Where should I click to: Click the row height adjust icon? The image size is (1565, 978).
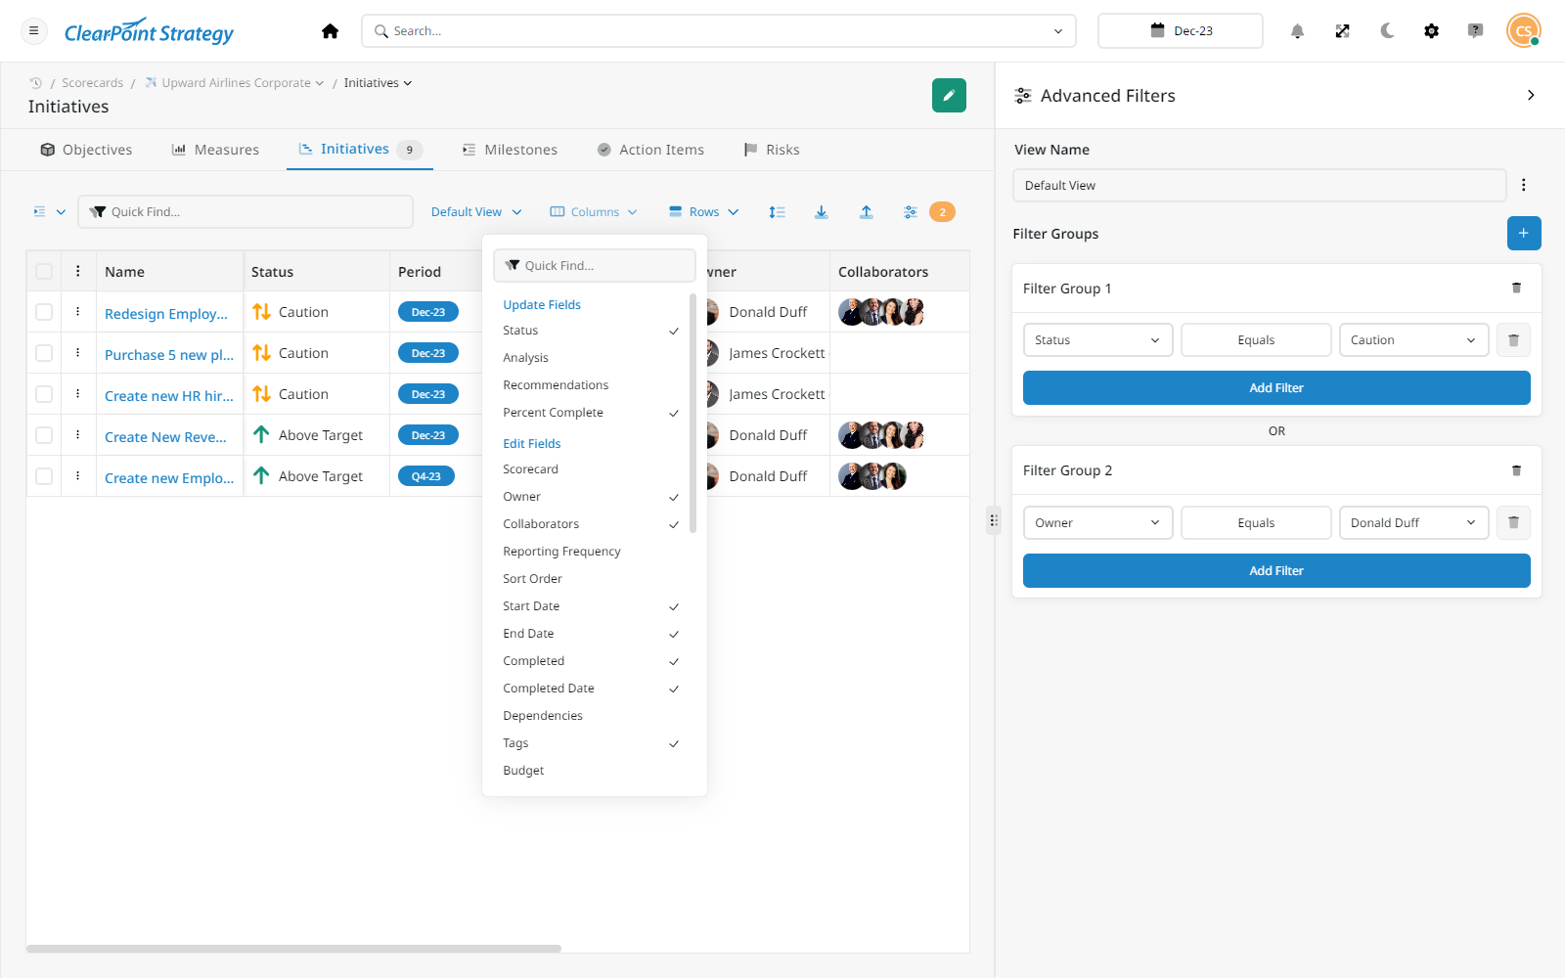(x=777, y=212)
